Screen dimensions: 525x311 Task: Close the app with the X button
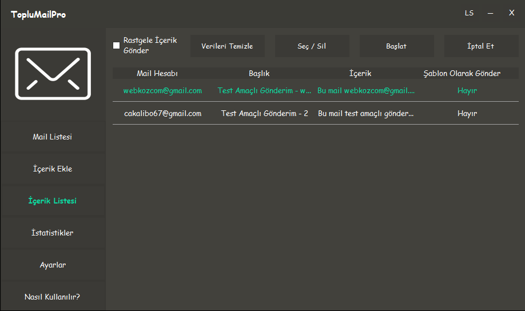[x=511, y=13]
